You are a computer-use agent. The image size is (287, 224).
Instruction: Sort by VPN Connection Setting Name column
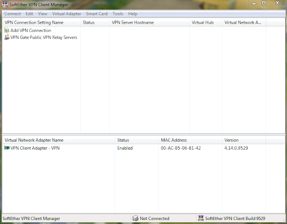click(41, 22)
